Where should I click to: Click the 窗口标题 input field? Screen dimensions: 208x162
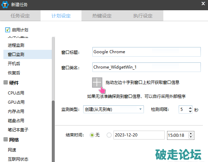click(x=146, y=52)
